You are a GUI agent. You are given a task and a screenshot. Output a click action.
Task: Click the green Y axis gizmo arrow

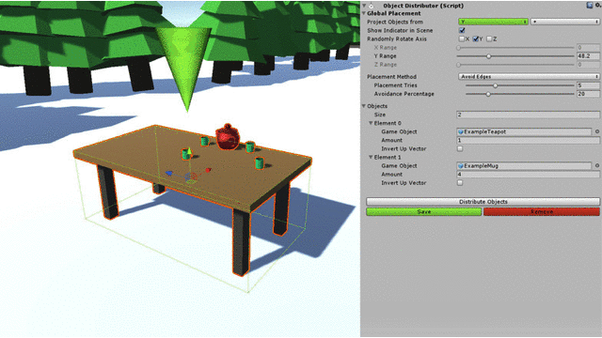(189, 152)
